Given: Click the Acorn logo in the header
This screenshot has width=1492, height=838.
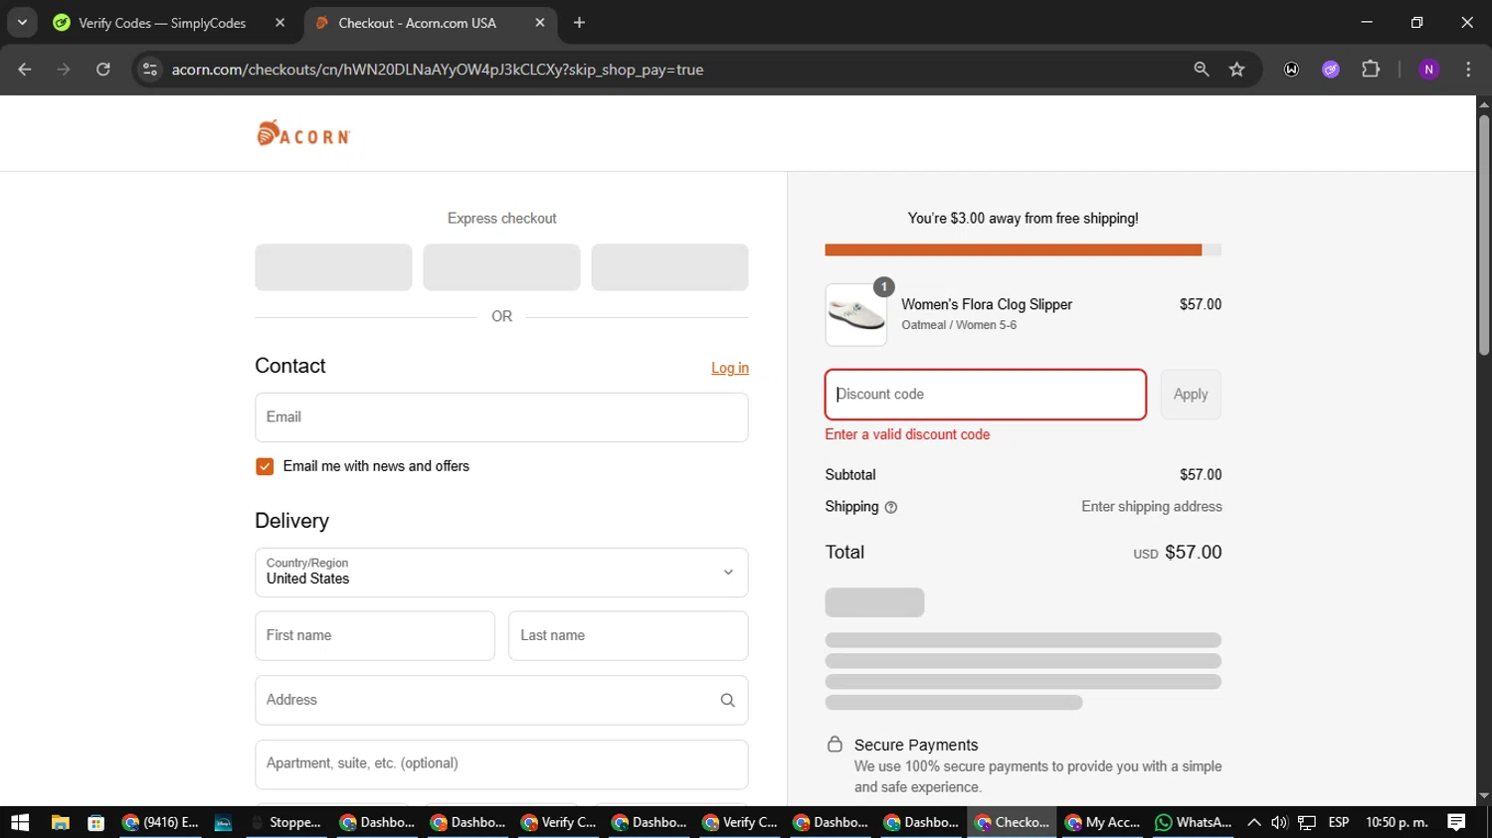Looking at the screenshot, I should [304, 133].
